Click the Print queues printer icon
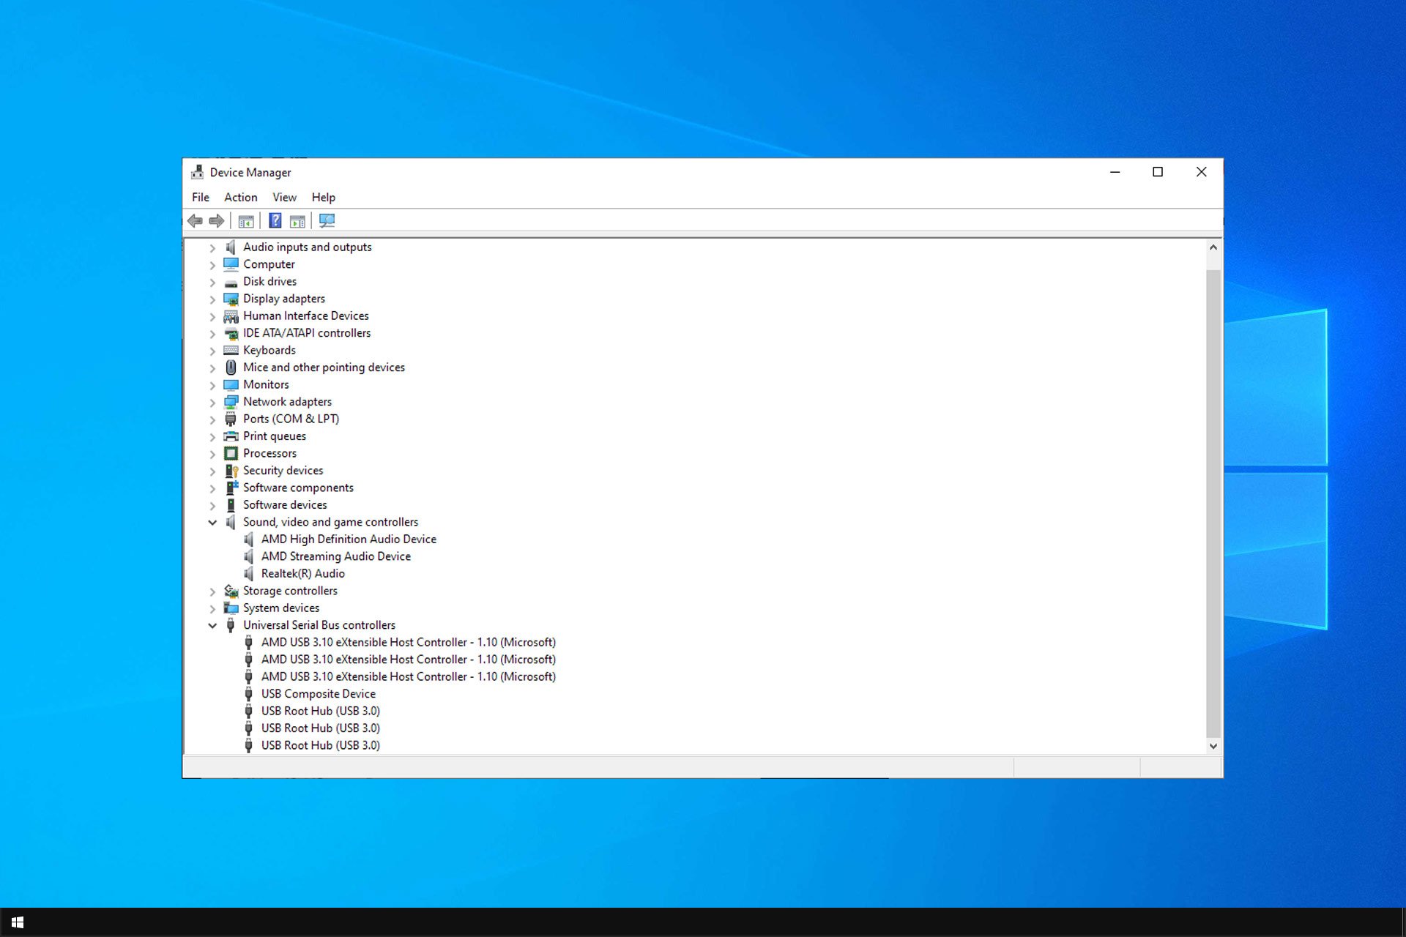The image size is (1406, 937). coord(231,436)
